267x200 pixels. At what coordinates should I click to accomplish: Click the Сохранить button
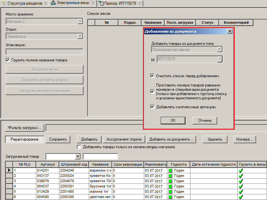pyautogui.click(x=58, y=139)
